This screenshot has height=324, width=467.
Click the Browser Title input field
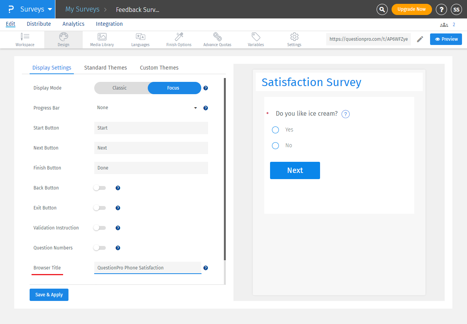pyautogui.click(x=148, y=268)
